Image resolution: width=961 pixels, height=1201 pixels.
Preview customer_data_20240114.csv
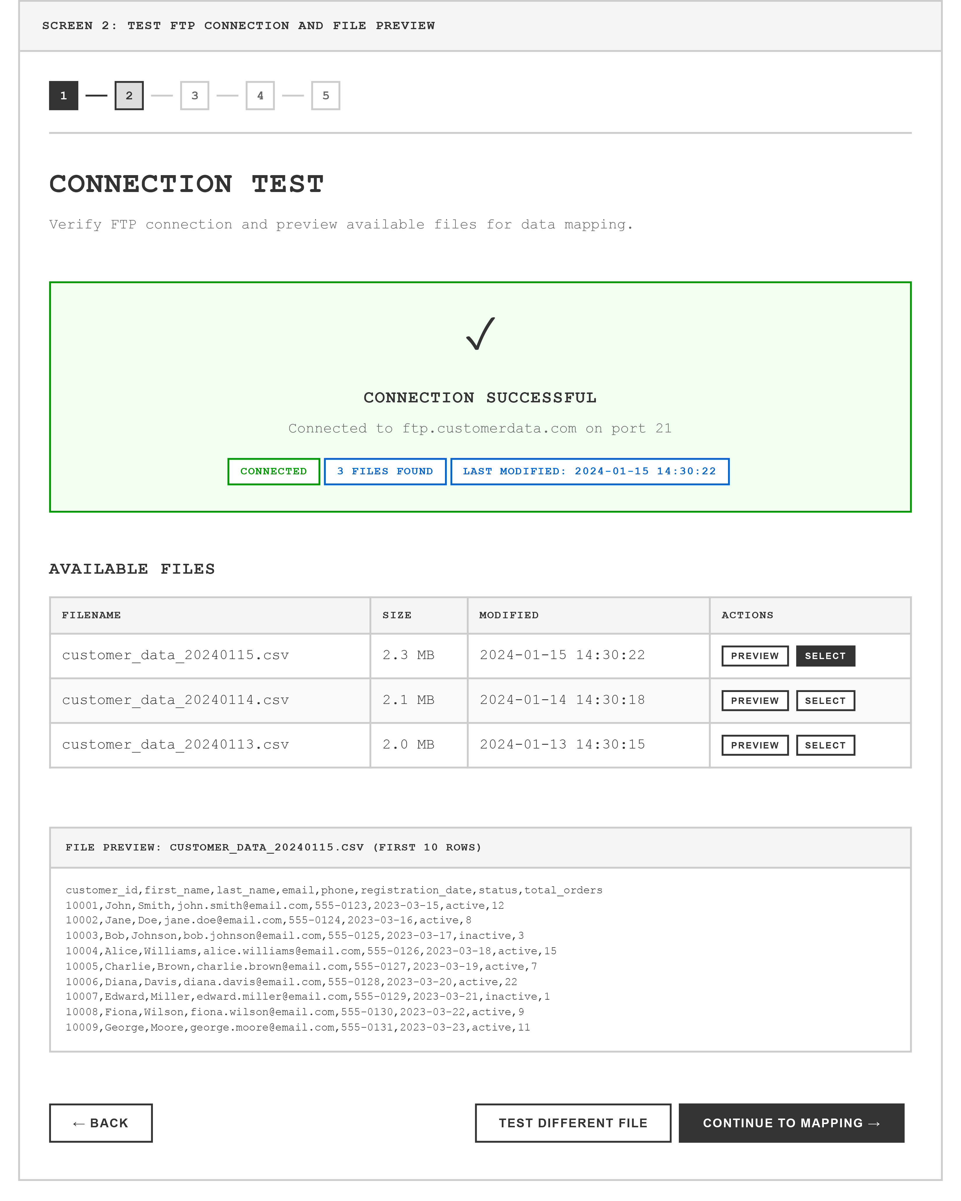[755, 701]
